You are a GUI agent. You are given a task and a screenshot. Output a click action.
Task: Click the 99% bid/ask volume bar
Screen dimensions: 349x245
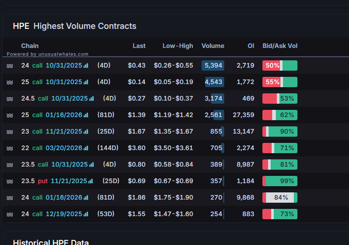[280, 181]
